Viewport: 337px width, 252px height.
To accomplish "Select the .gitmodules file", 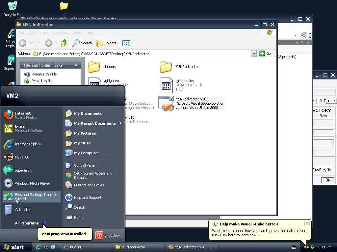I will point(182,85).
